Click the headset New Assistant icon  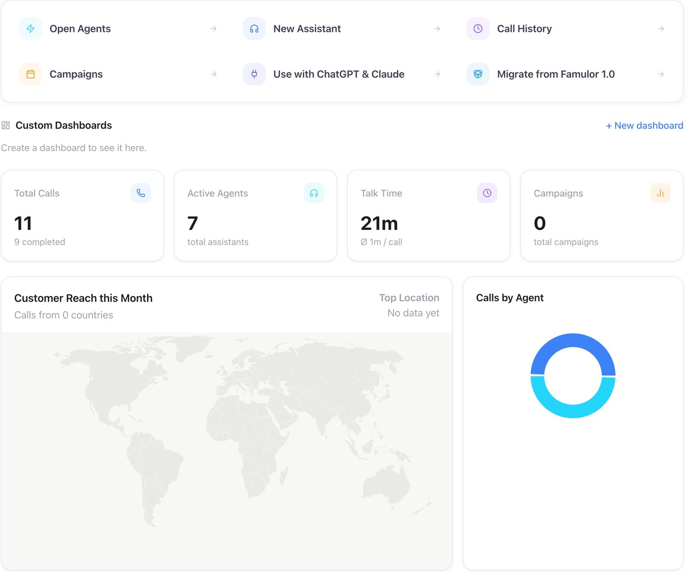(254, 29)
